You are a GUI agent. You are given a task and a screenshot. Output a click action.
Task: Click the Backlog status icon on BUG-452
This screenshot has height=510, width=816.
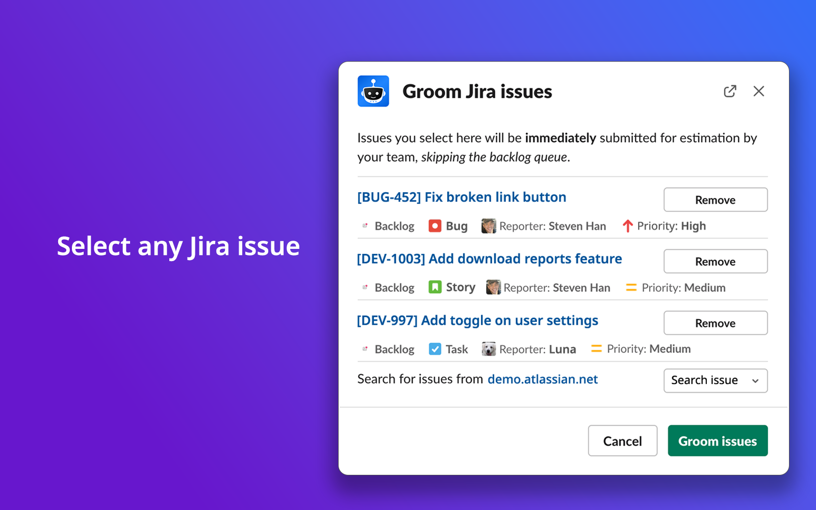coord(365,225)
